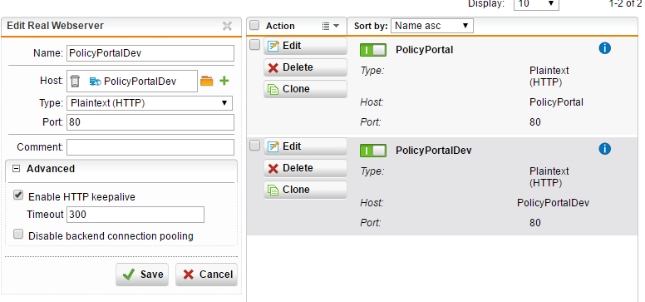The height and width of the screenshot is (302, 645).
Task: Open the Display count dropdown
Action: tap(536, 4)
